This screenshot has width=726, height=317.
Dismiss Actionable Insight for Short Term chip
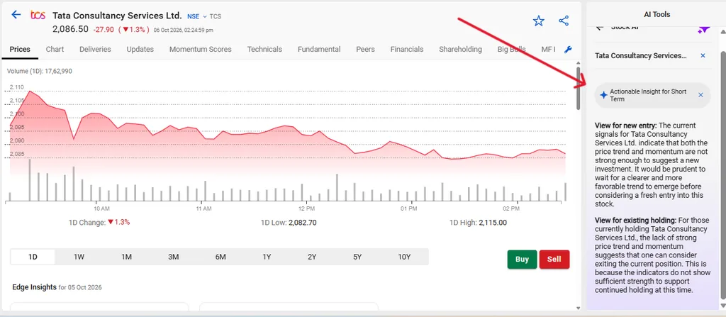700,95
